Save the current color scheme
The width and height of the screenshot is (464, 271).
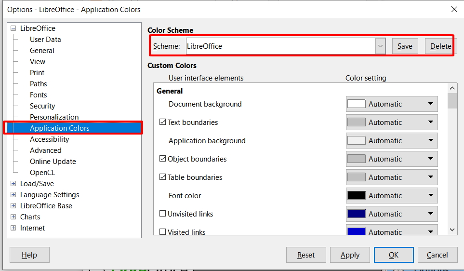[x=405, y=46]
